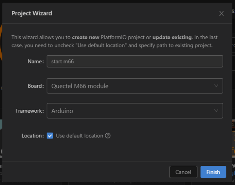This screenshot has height=185, width=235.
Task: Click the Name field containing "start m66"
Action: point(134,61)
